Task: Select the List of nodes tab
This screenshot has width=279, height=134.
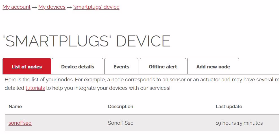Action: 27,67
